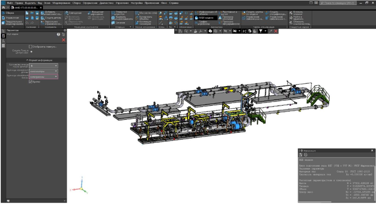
Task: Click Расстояние и угол measurement command
Action: coord(228,13)
